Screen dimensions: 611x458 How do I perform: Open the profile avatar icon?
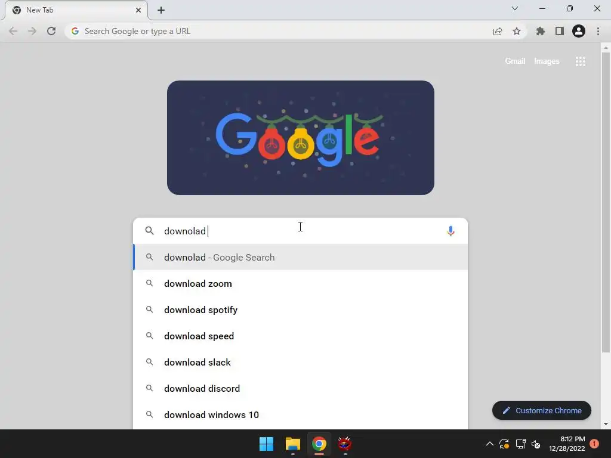pos(579,31)
